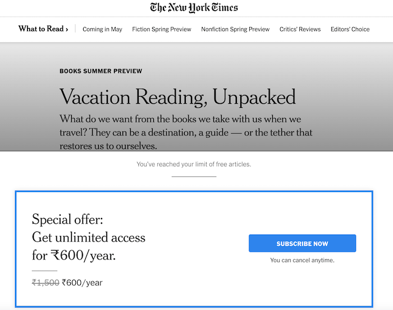Click the 'Special offer:' text line
The height and width of the screenshot is (310, 393).
67,220
